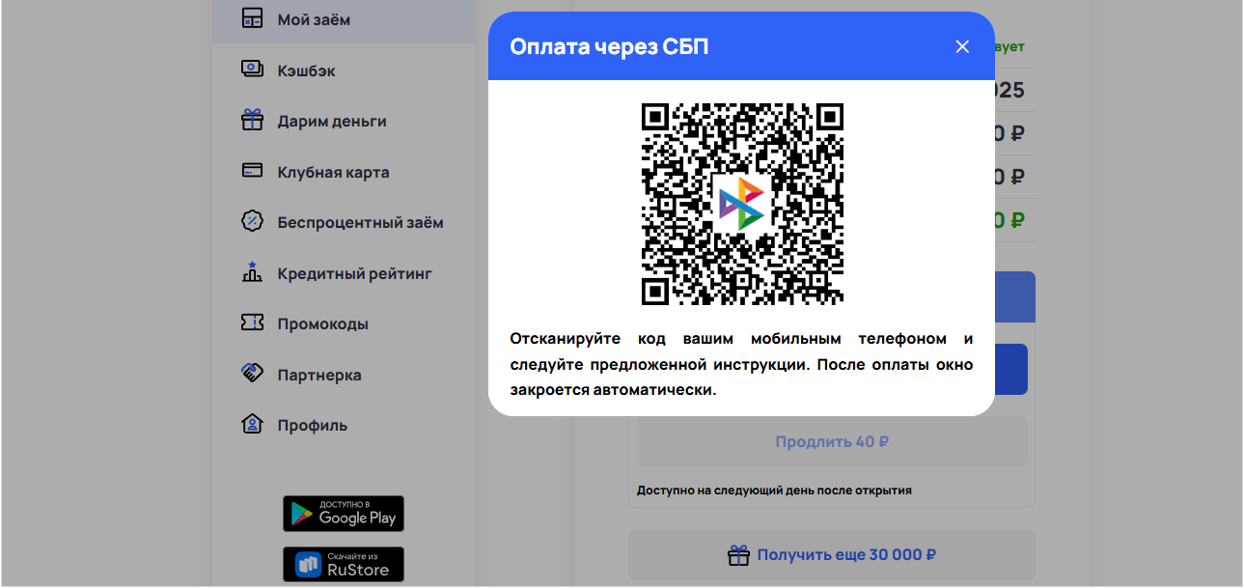Open the Мой заём menu item
Screen dimensions: 1244x588
pos(344,19)
